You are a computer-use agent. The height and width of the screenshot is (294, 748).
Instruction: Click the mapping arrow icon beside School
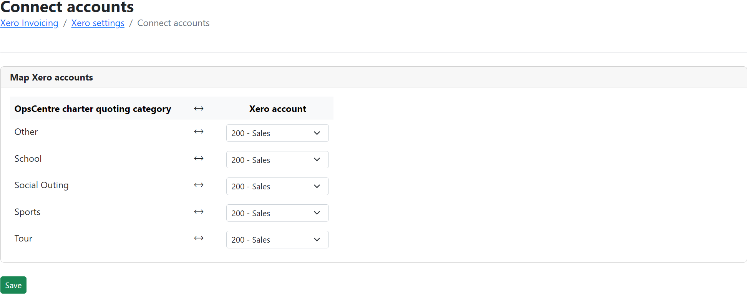(199, 158)
